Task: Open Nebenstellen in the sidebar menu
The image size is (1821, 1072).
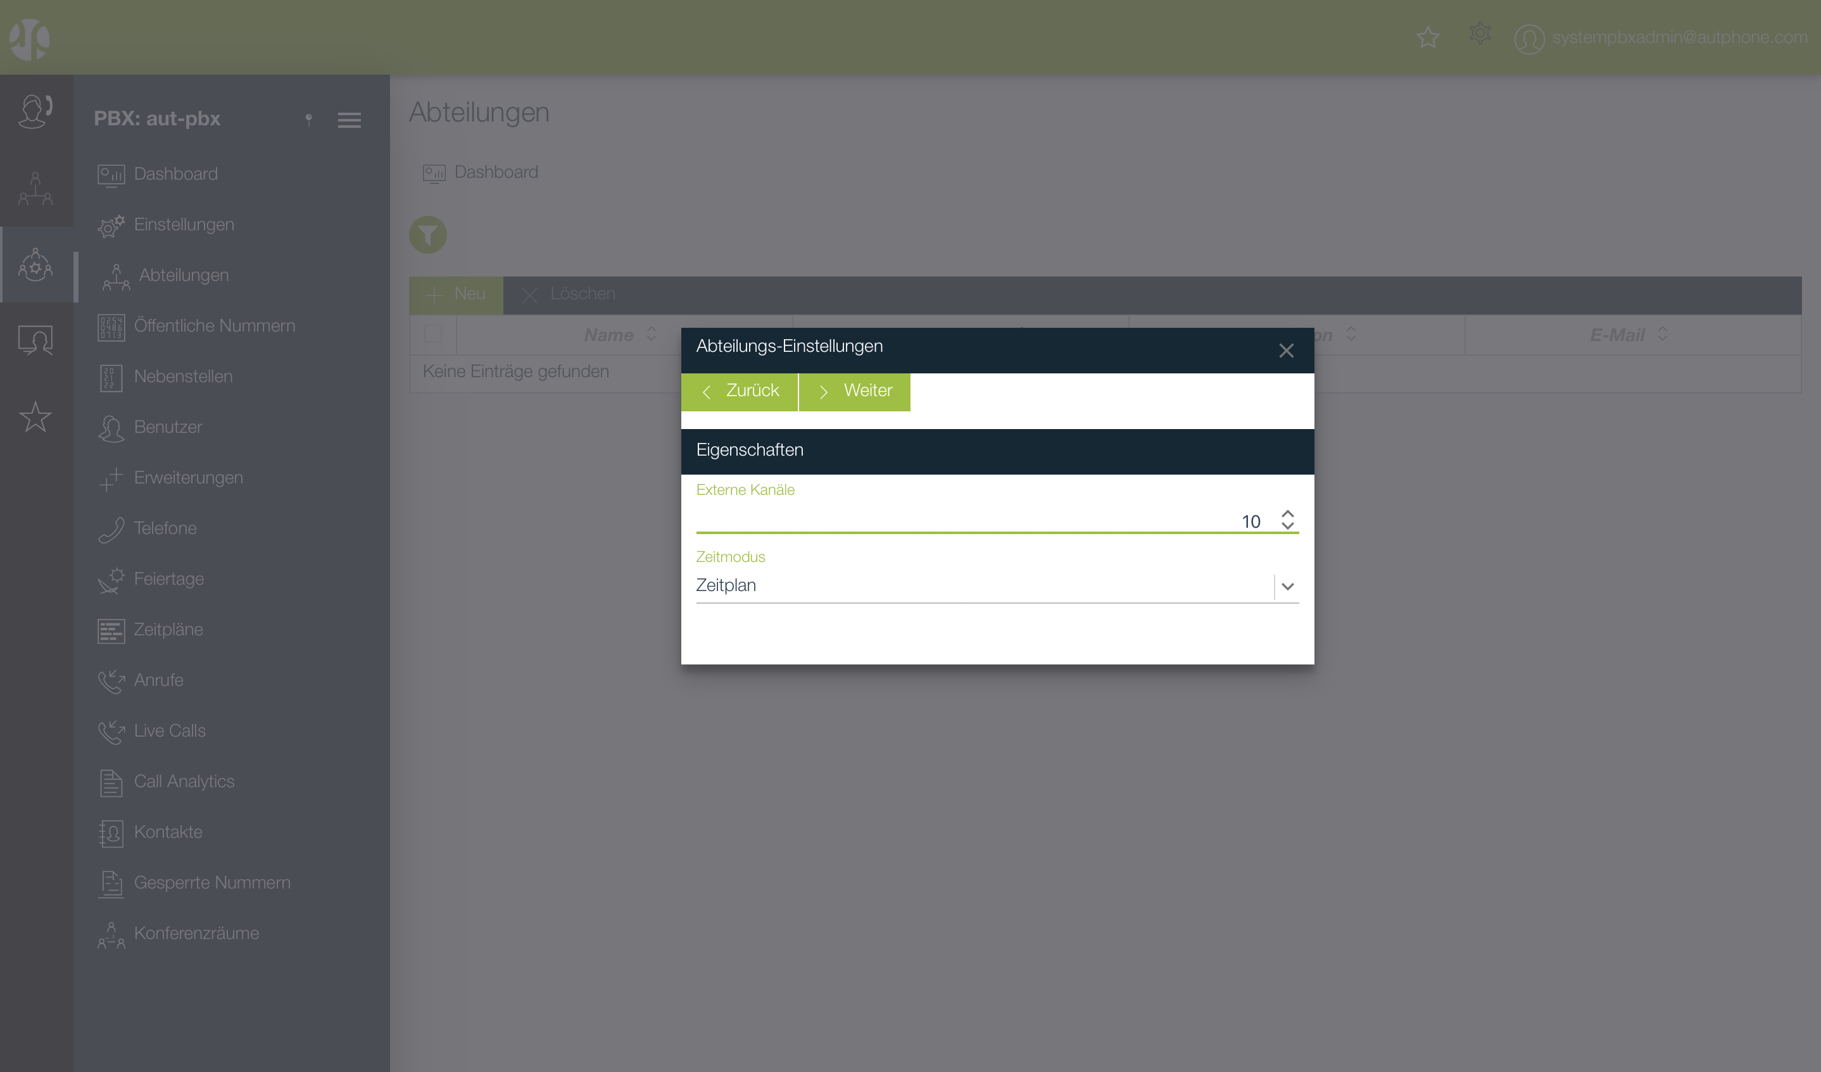Action: tap(183, 377)
